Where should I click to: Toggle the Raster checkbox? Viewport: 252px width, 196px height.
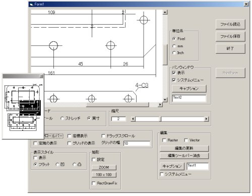164,140
